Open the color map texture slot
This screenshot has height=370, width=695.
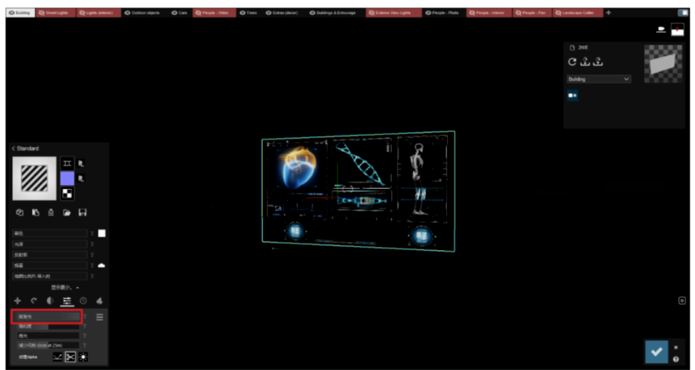coord(67,164)
